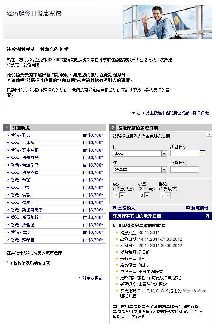Image resolution: width=216 pixels, height=330 pixels.
Task: Open the 成人 passenger count dropdown
Action: click(x=122, y=195)
